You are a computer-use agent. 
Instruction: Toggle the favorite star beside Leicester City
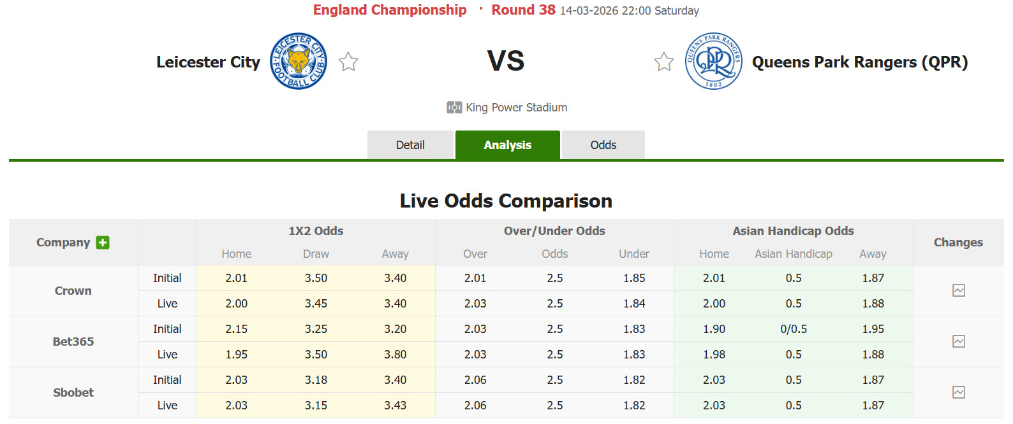348,61
